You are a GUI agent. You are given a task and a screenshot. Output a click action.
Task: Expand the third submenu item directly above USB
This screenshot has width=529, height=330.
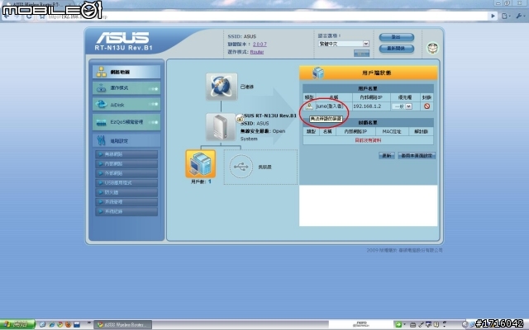(x=126, y=173)
